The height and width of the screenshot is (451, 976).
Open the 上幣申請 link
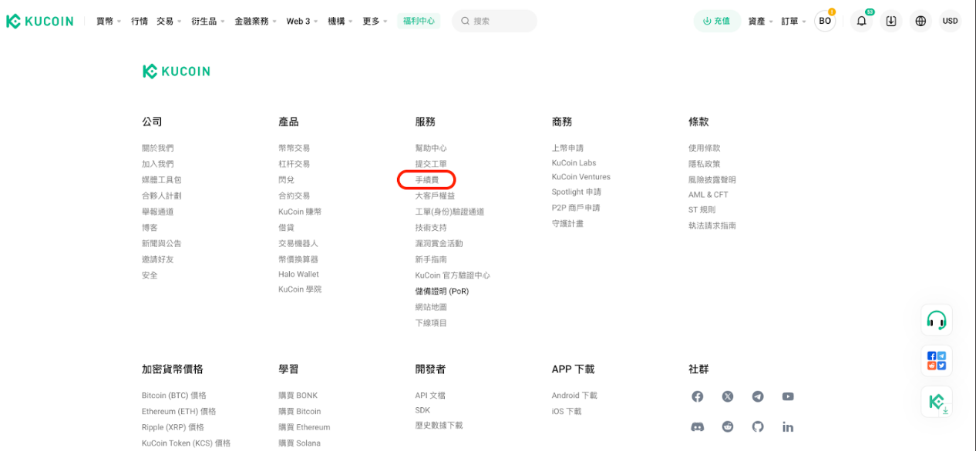pos(568,148)
